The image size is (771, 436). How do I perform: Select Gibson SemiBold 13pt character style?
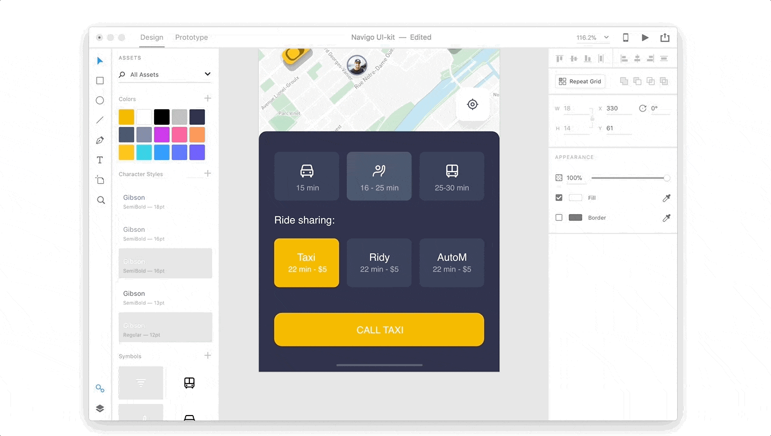[x=165, y=297]
